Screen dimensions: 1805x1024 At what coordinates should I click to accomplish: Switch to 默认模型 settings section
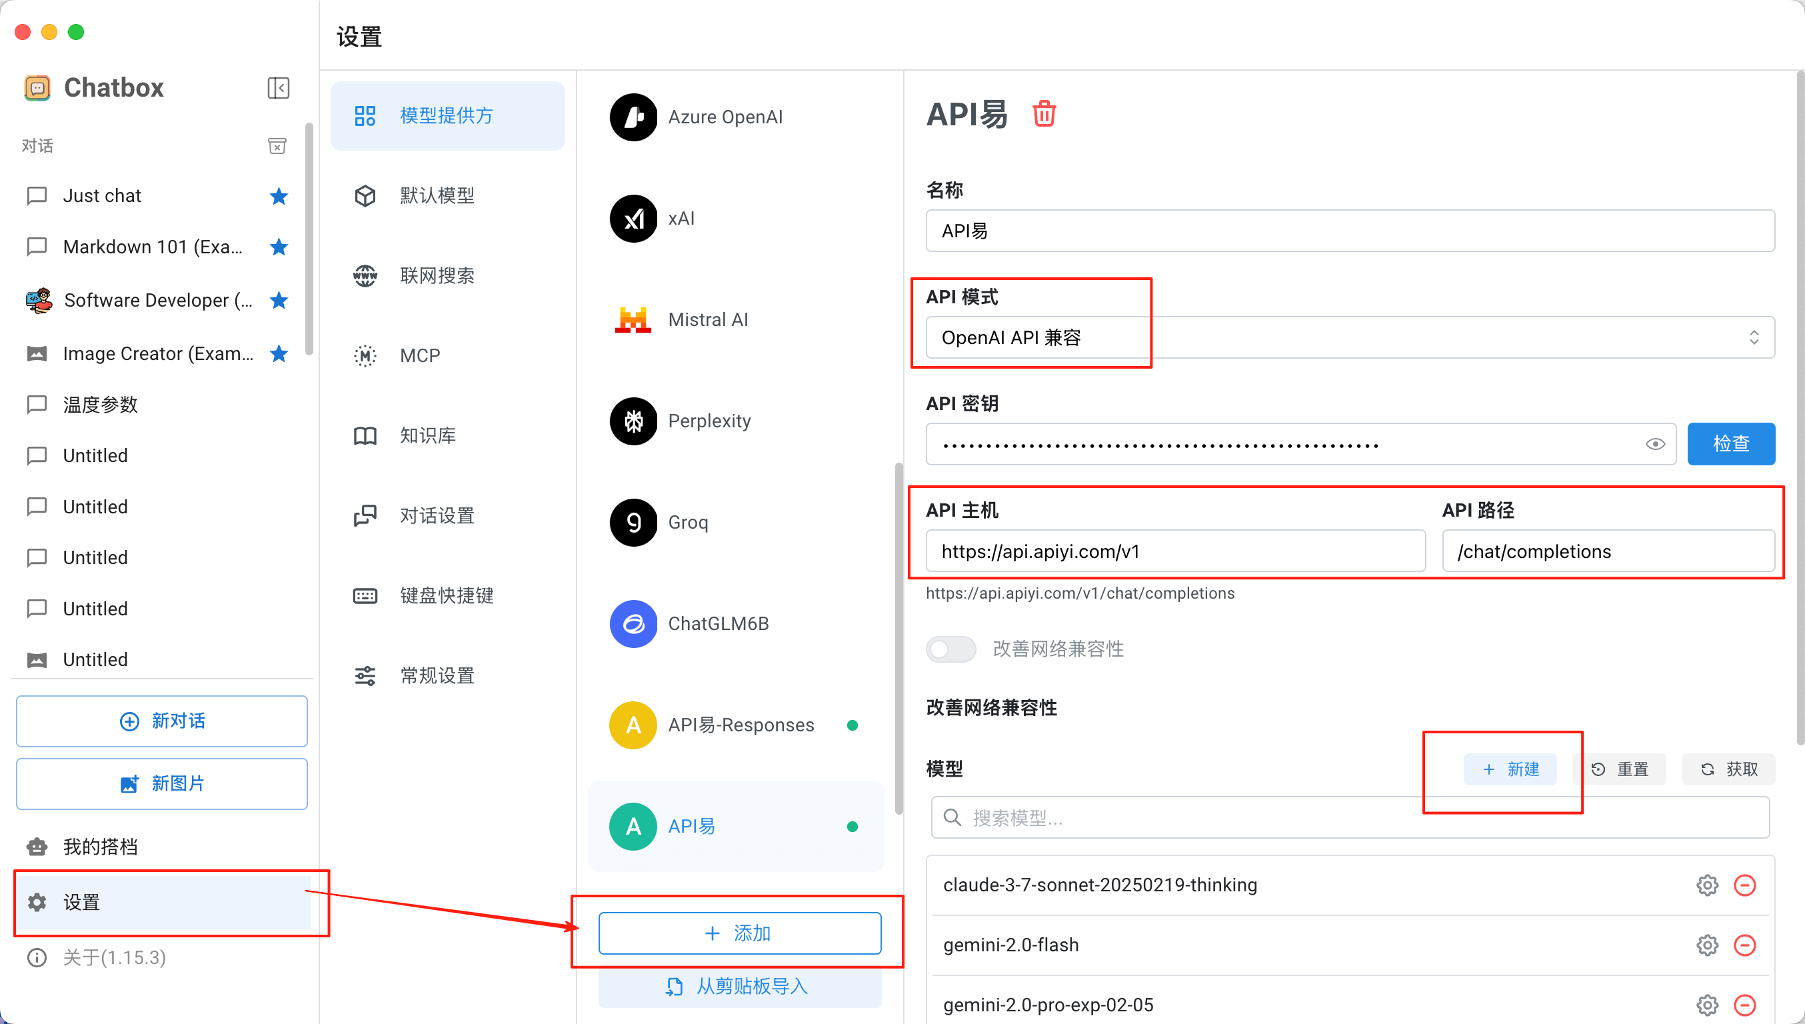click(x=437, y=195)
